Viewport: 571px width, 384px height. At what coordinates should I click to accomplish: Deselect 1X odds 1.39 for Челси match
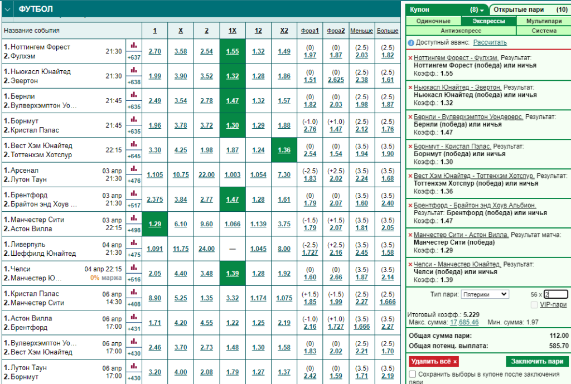click(x=233, y=273)
